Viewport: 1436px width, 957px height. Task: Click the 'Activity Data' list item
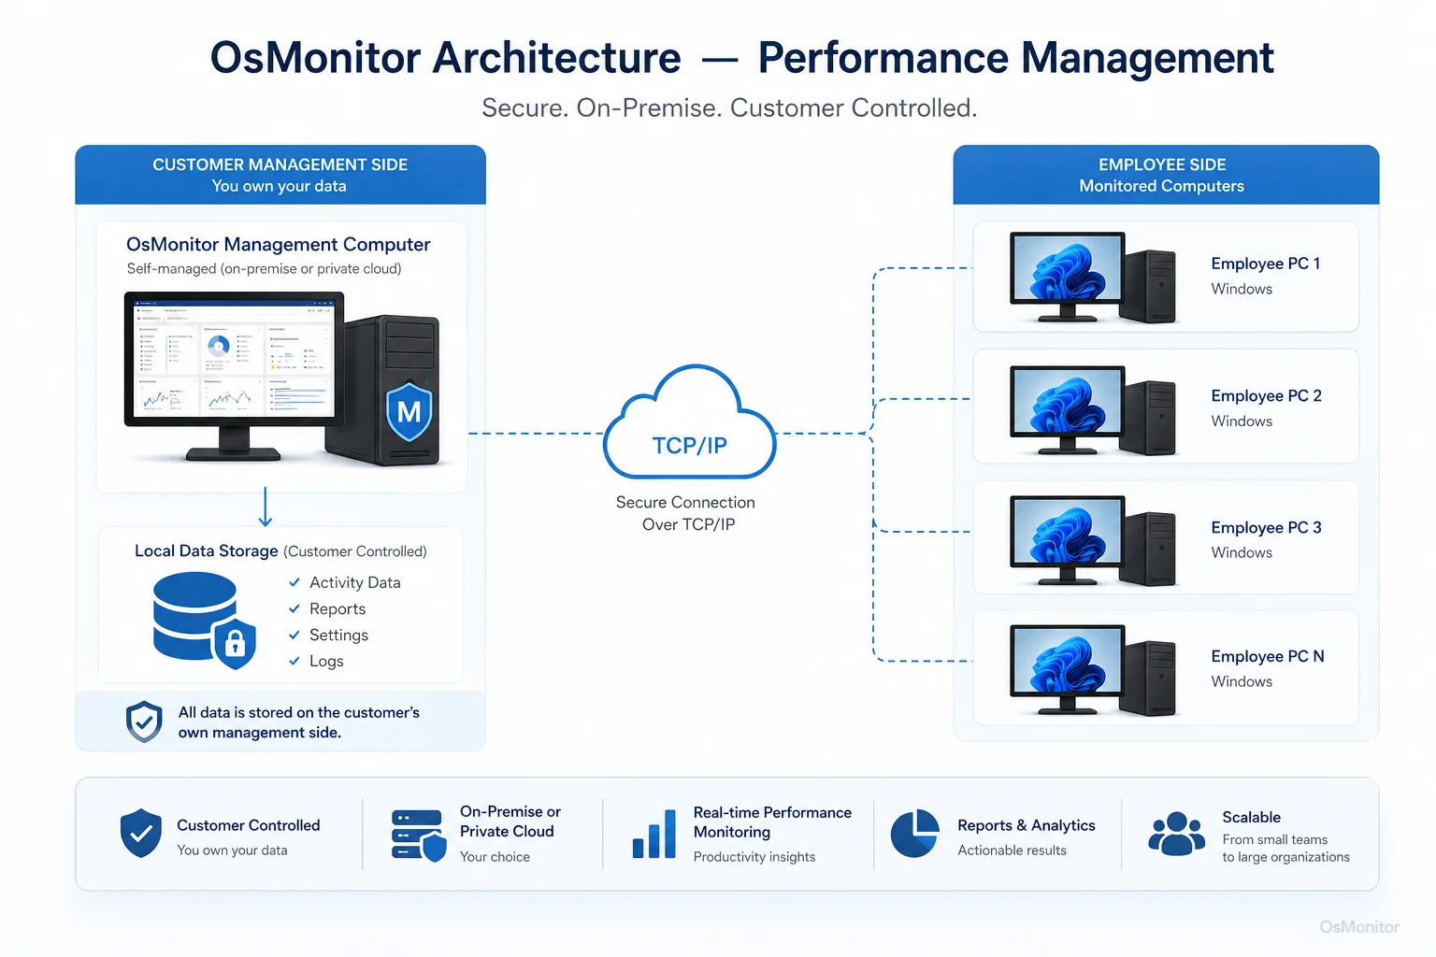(x=355, y=582)
